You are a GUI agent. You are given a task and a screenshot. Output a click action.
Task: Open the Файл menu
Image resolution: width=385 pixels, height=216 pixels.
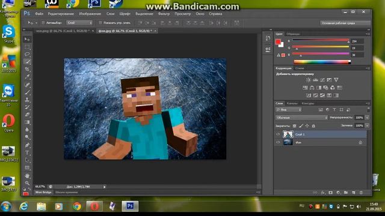[x=39, y=14]
